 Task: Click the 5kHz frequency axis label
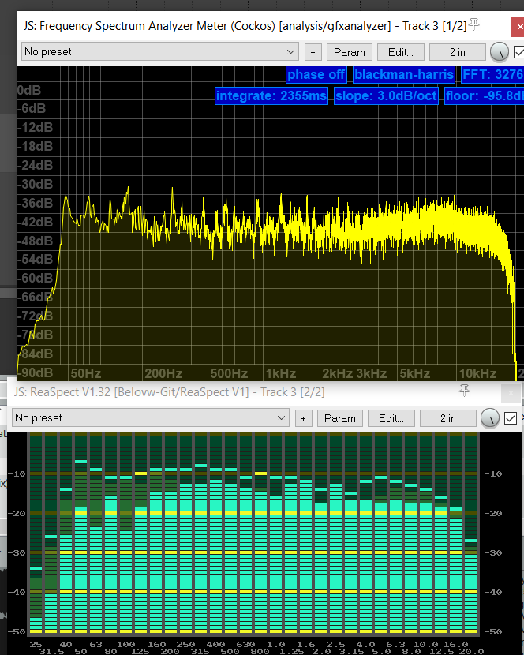[414, 373]
